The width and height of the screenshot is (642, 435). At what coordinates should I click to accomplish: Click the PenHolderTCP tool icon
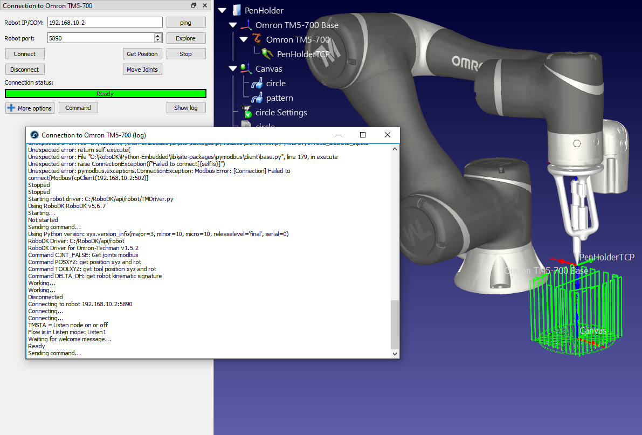tap(267, 54)
